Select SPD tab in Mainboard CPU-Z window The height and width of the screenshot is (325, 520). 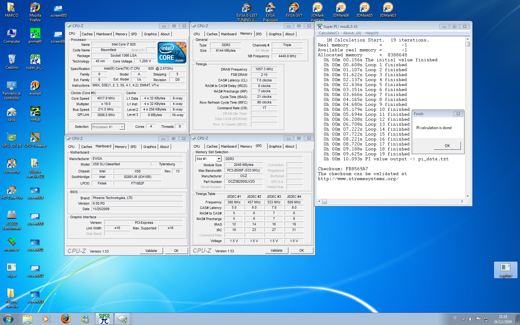[133, 147]
